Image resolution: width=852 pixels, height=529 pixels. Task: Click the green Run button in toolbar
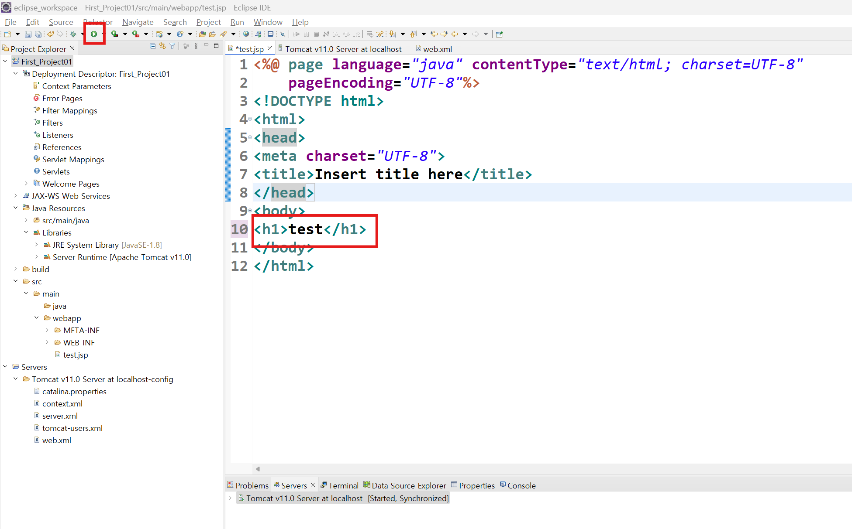(x=93, y=34)
